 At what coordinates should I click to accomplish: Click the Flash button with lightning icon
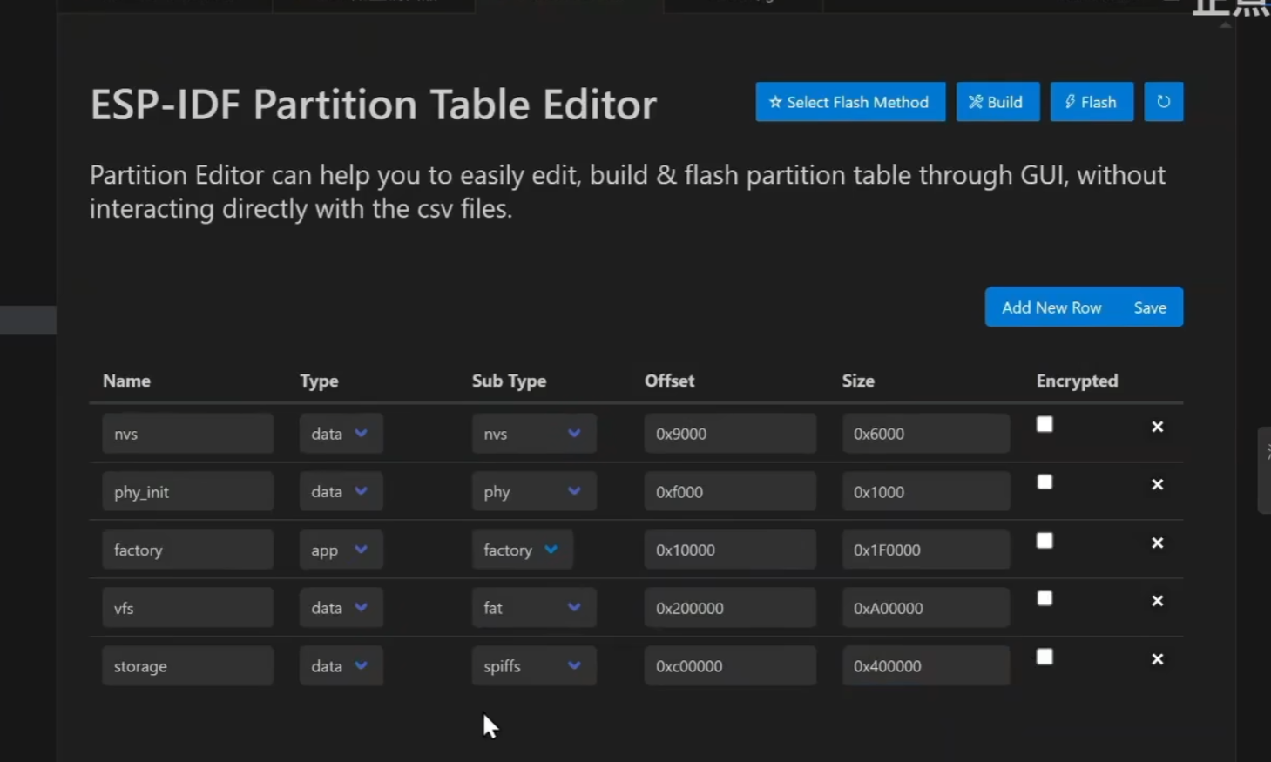coord(1092,102)
